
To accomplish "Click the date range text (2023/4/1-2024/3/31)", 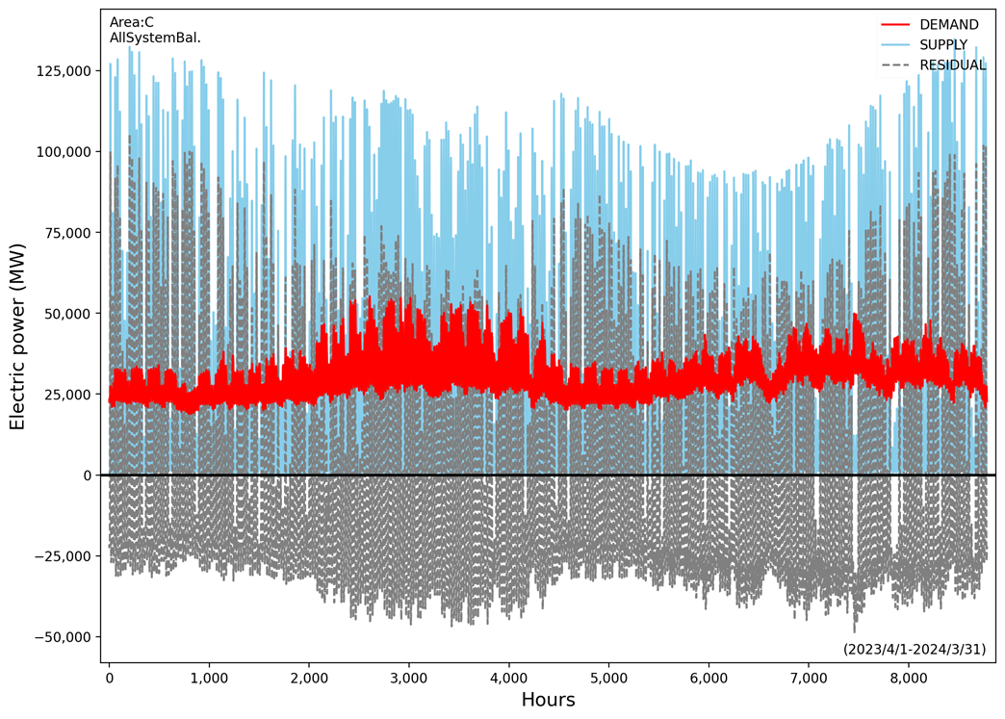I will [914, 650].
